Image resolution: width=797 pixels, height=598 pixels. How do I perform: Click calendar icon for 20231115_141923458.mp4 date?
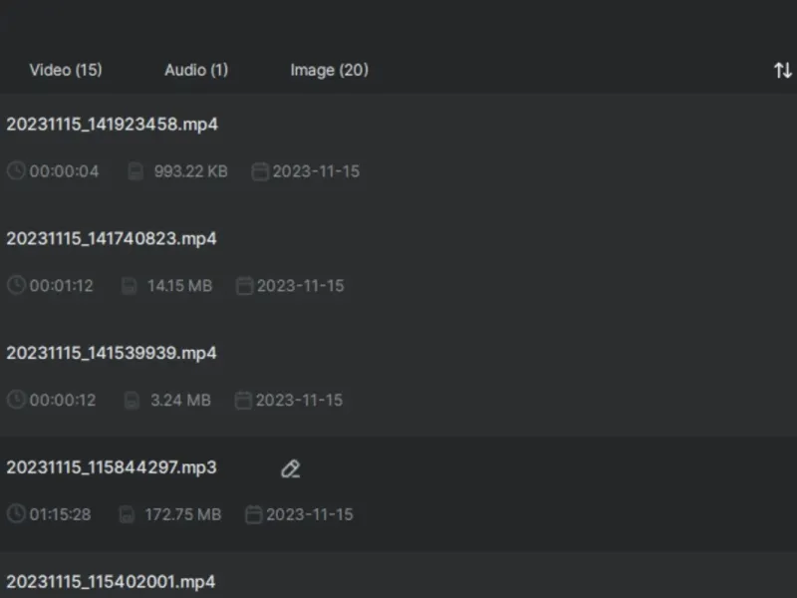click(260, 171)
